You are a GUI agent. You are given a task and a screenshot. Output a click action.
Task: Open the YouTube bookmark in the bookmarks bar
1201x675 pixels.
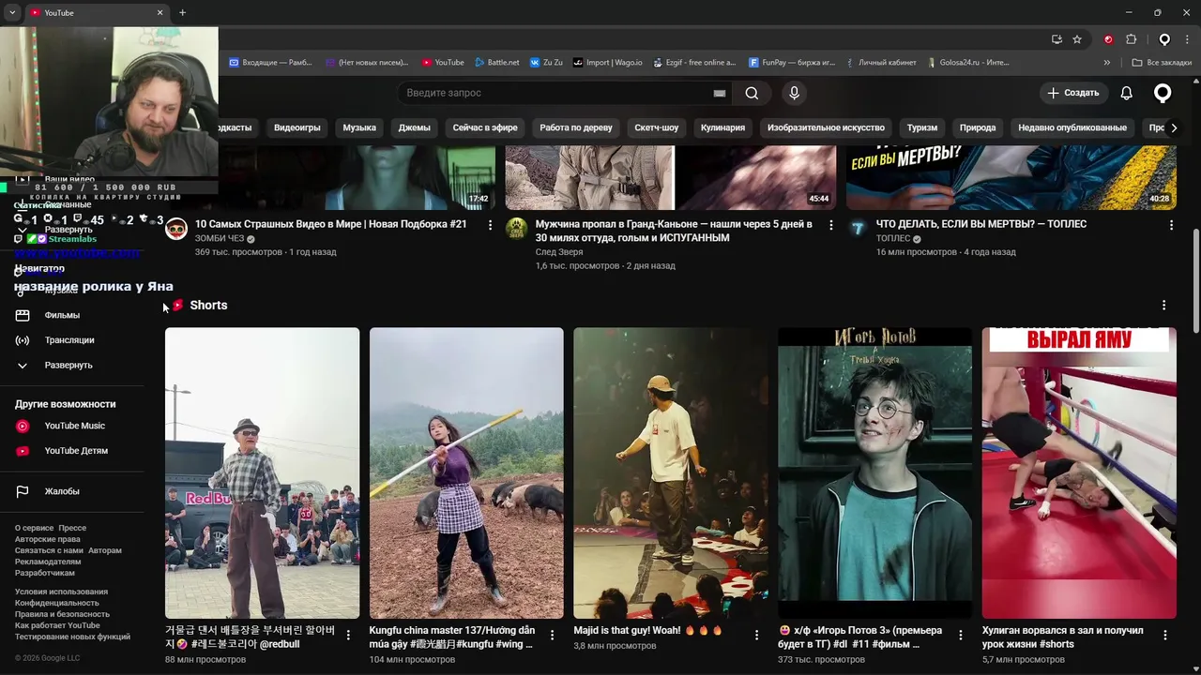tap(443, 63)
